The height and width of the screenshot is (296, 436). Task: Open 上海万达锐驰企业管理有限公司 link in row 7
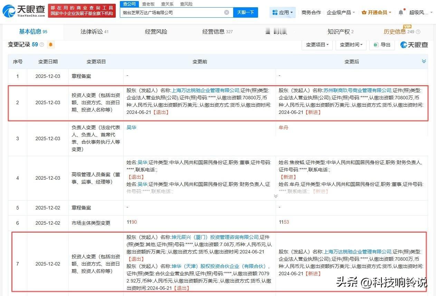[358, 252]
